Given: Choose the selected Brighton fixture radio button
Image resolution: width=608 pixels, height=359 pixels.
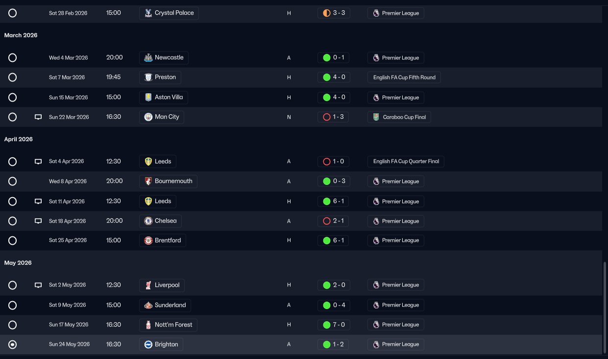Looking at the screenshot, I should (13, 345).
